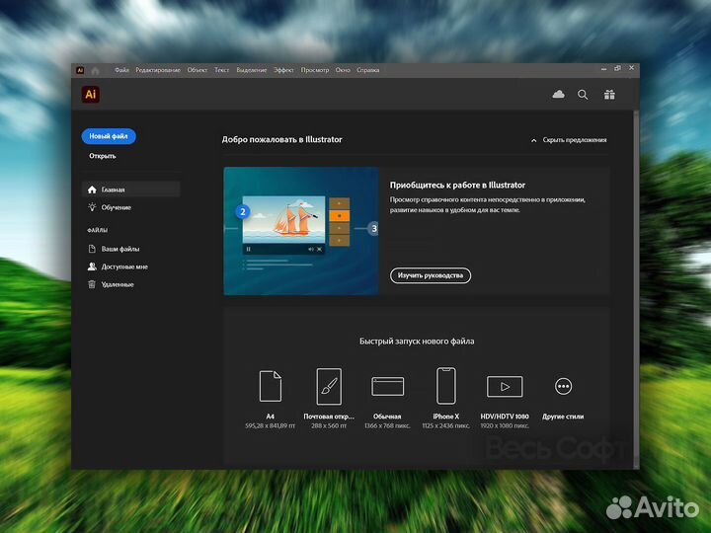
Task: Open the What's New gift icon
Action: tap(609, 95)
